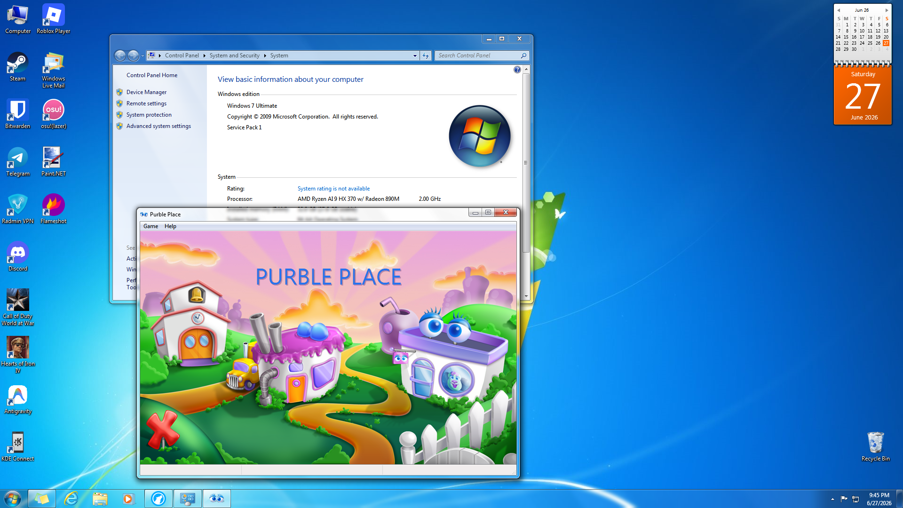Click the Search Control Panel field
The image size is (903, 508).
(x=482, y=56)
